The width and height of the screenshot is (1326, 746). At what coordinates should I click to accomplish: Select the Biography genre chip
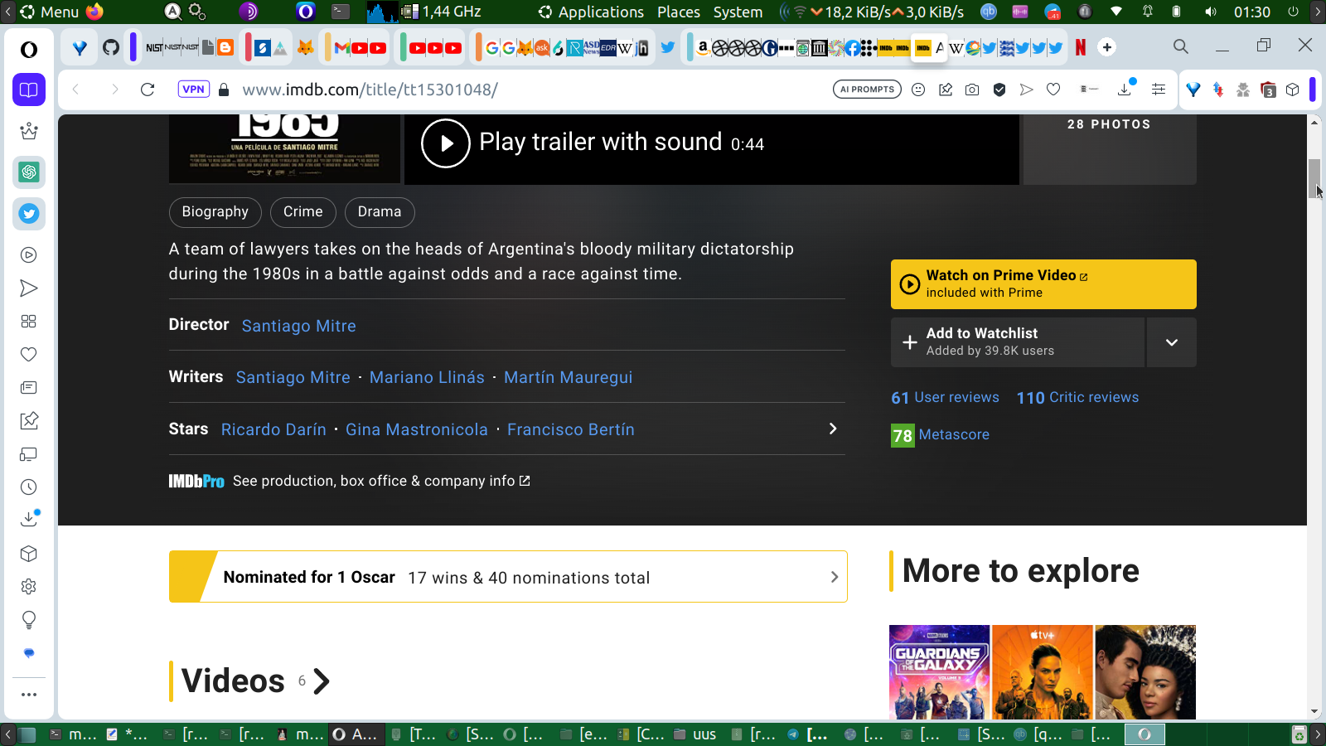click(x=215, y=212)
